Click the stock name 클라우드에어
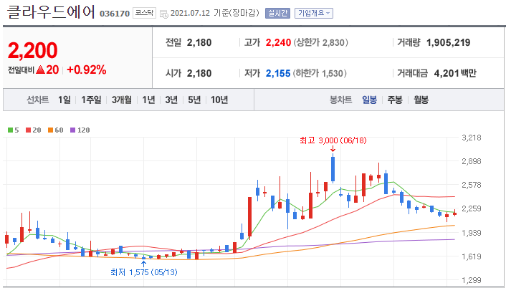This screenshot has height=288, width=506. (52, 11)
